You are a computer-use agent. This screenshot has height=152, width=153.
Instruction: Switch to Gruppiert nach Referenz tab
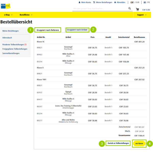[48, 30]
